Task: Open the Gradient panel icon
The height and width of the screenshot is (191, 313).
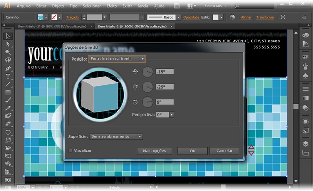Action: pyautogui.click(x=305, y=98)
